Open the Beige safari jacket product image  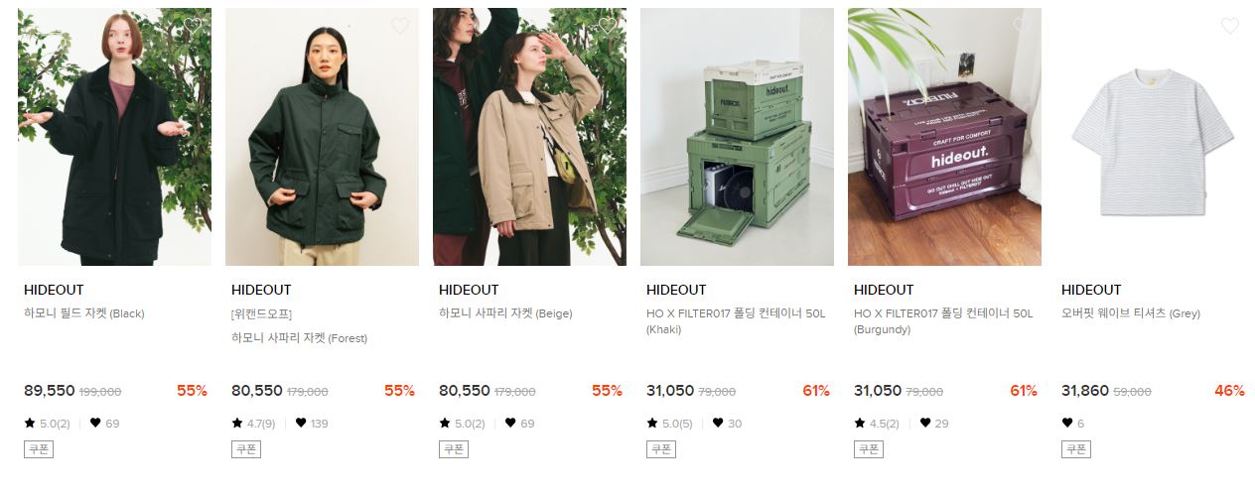click(529, 137)
